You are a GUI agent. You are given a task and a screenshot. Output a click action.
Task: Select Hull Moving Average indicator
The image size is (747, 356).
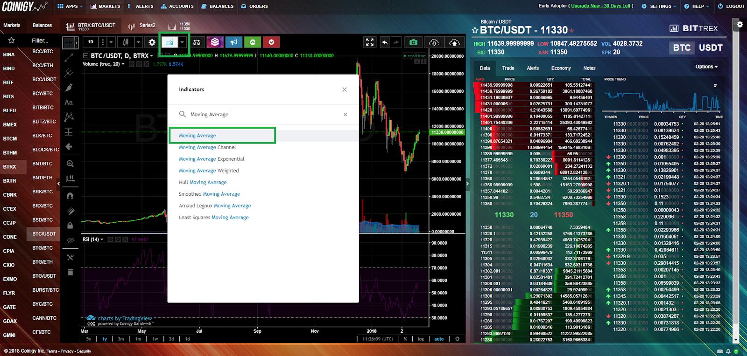(x=203, y=182)
